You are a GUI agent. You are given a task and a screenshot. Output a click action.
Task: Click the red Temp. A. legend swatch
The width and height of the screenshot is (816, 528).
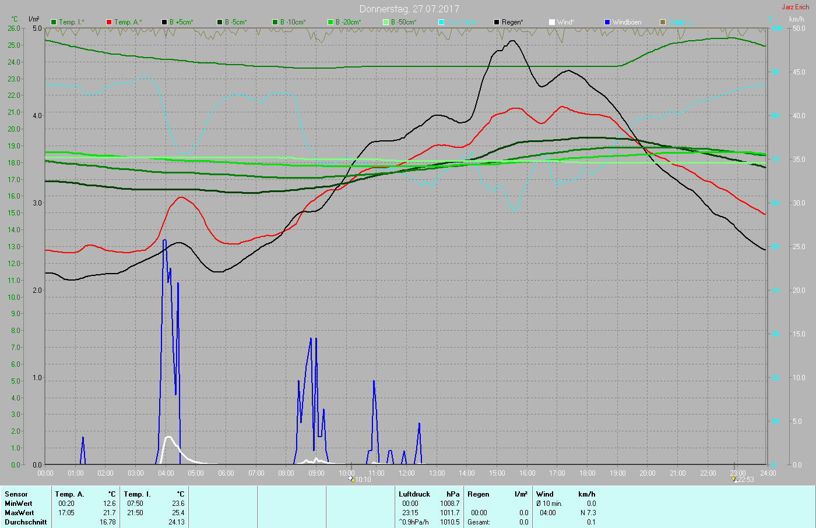click(109, 22)
